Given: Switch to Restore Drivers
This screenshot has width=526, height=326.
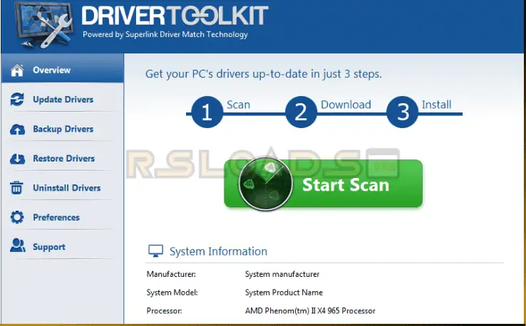Looking at the screenshot, I should (x=63, y=159).
